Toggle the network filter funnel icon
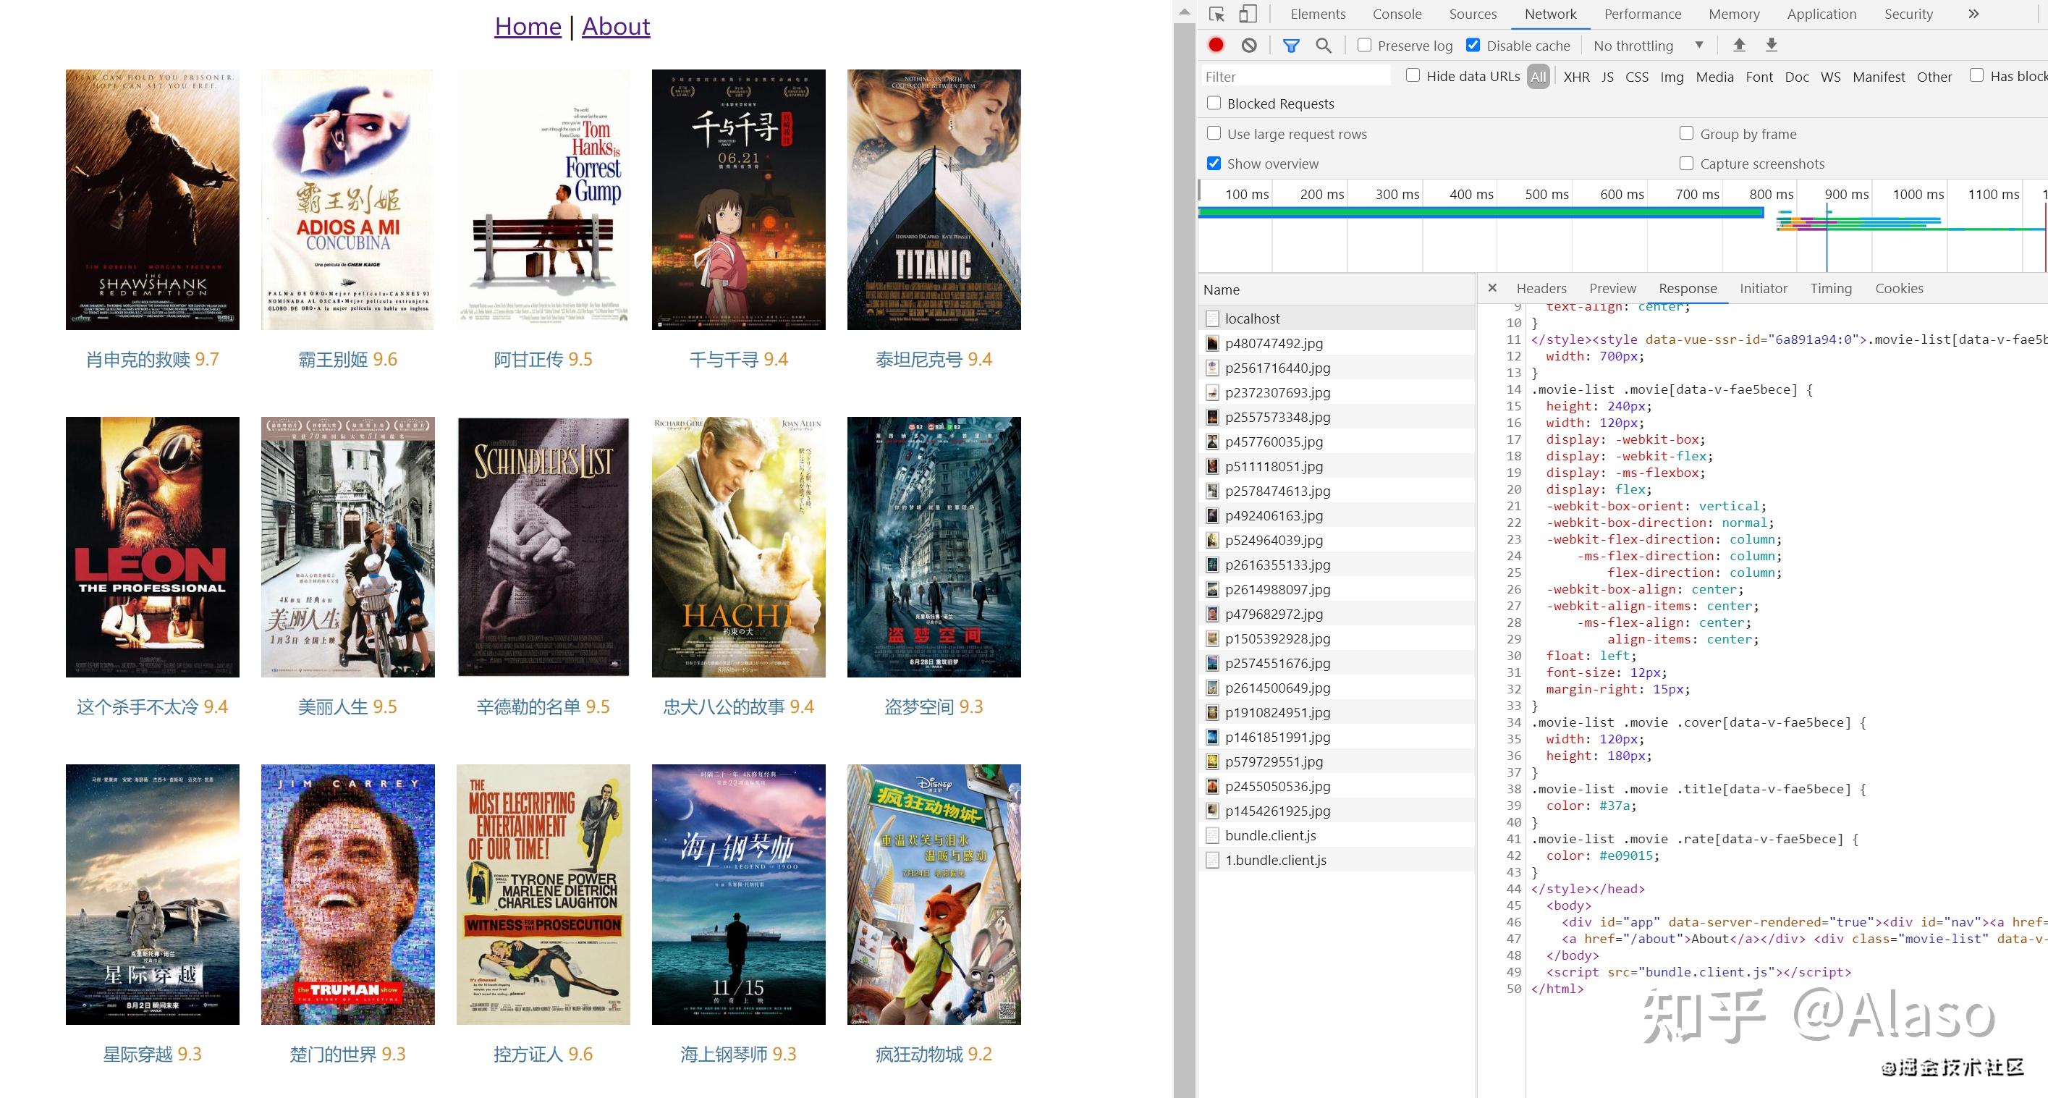The height and width of the screenshot is (1098, 2048). pos(1291,46)
